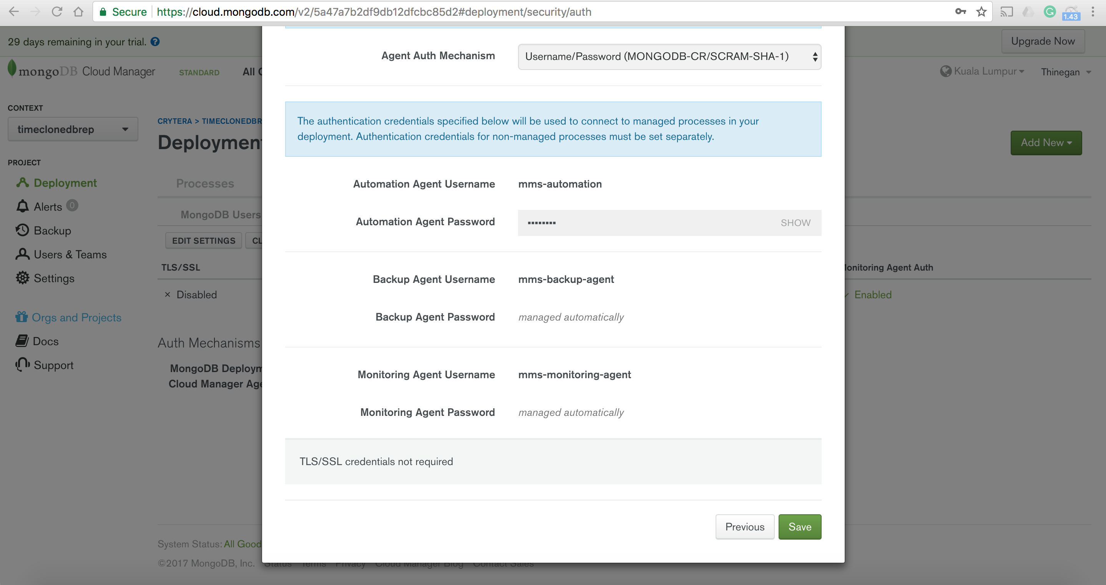Click the Alerts bell icon
This screenshot has width=1106, height=585.
[x=22, y=206]
